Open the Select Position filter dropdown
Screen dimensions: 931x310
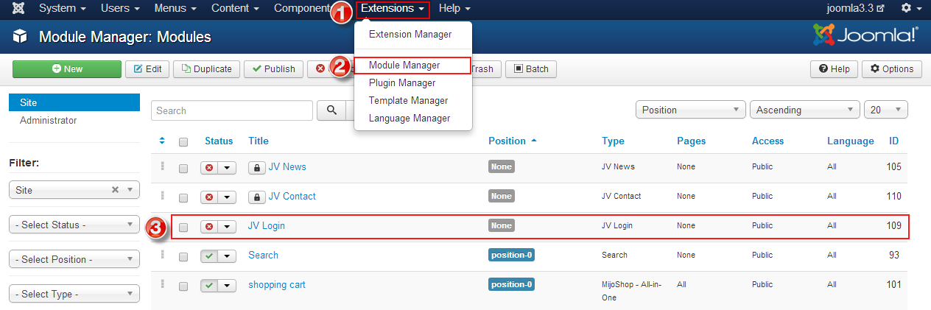[74, 259]
